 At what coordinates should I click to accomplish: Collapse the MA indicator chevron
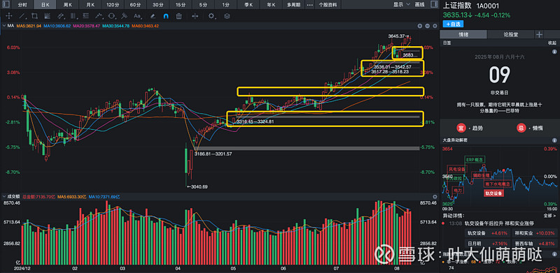[4, 26]
